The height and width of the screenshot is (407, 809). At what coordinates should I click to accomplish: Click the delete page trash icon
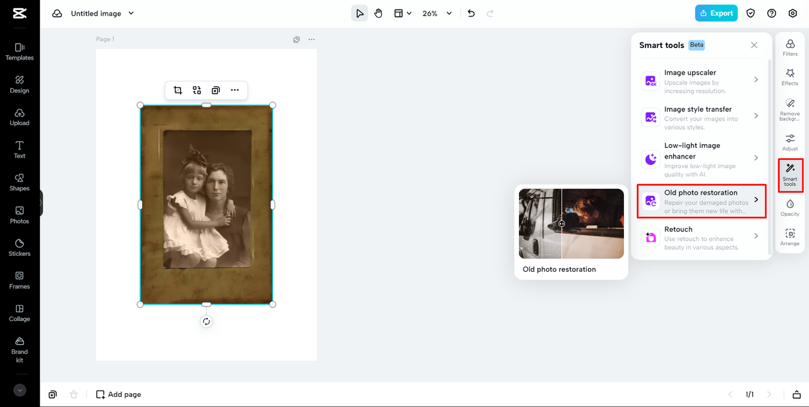(x=73, y=394)
